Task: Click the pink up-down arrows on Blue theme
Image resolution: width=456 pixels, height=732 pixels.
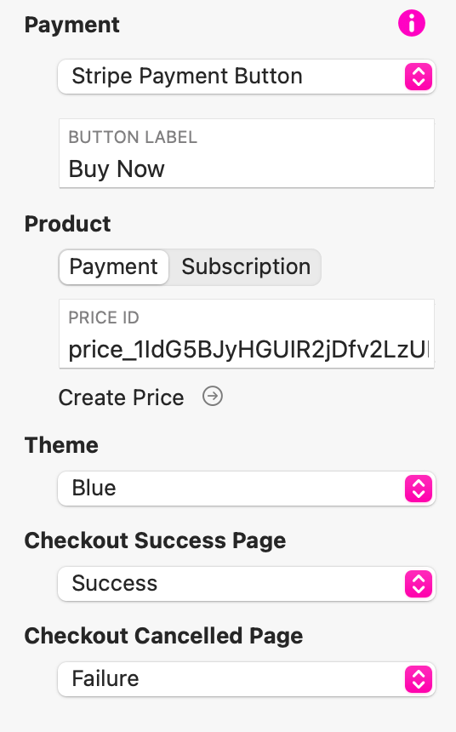Action: 419,489
